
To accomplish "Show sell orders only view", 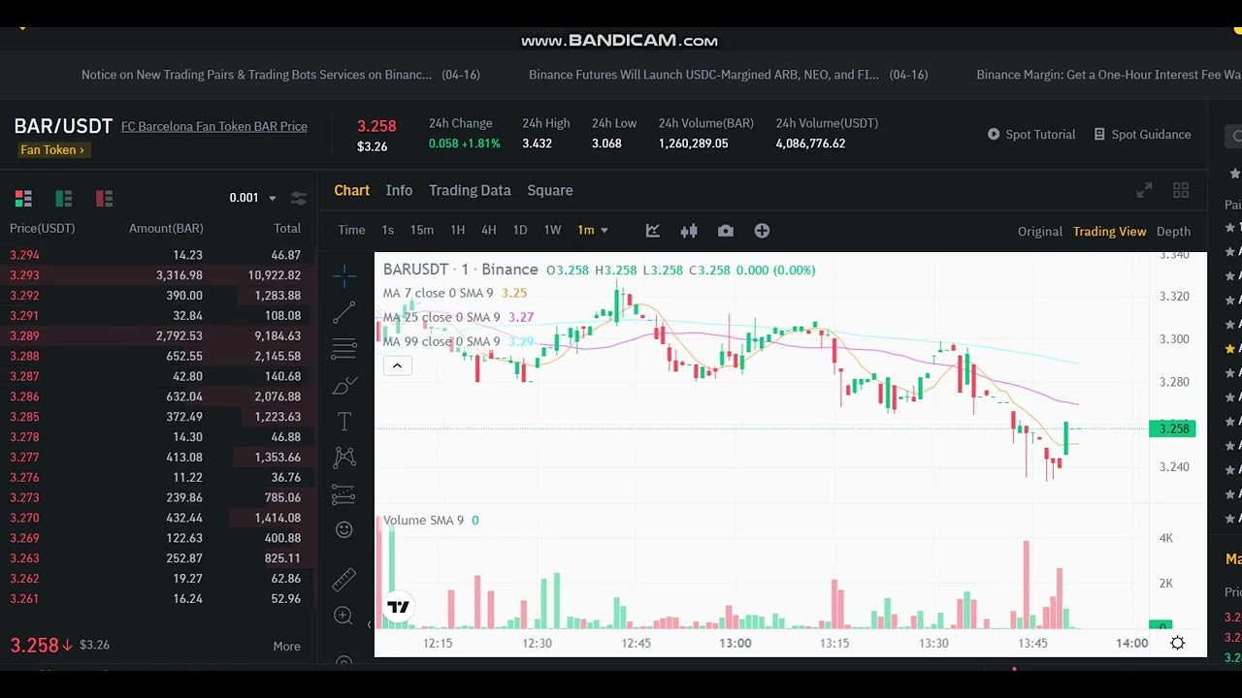I will click(x=105, y=199).
